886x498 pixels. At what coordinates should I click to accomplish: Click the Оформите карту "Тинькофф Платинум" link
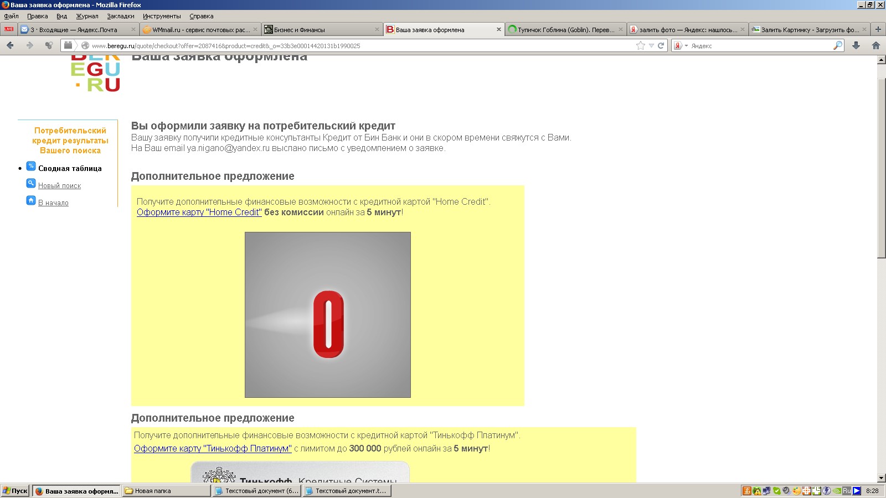pyautogui.click(x=213, y=448)
